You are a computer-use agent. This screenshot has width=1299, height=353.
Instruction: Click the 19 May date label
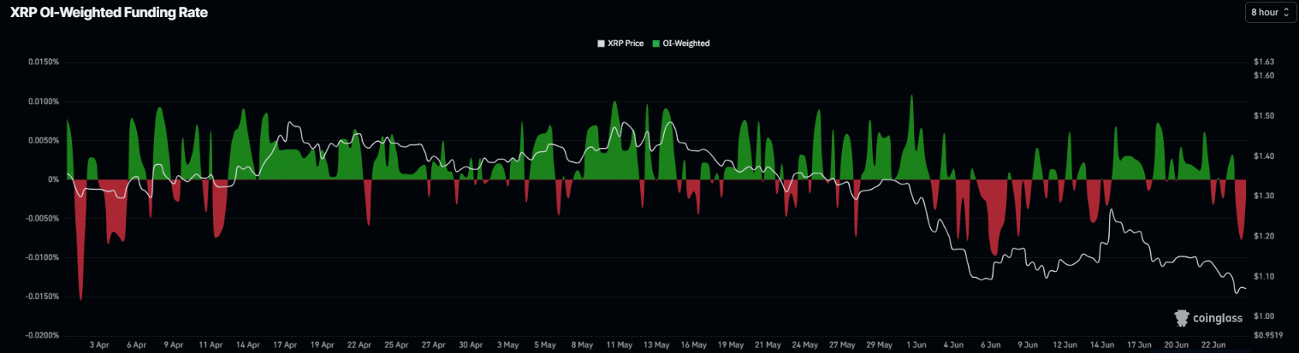[x=732, y=344]
